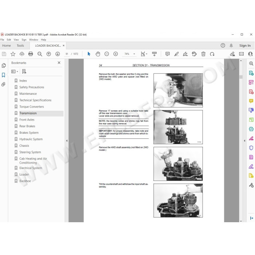Open the Comment tool in right pane
The width and height of the screenshot is (255, 255).
click(251, 101)
